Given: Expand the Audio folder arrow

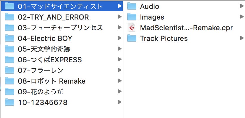Looking at the screenshot, I should (242, 6).
